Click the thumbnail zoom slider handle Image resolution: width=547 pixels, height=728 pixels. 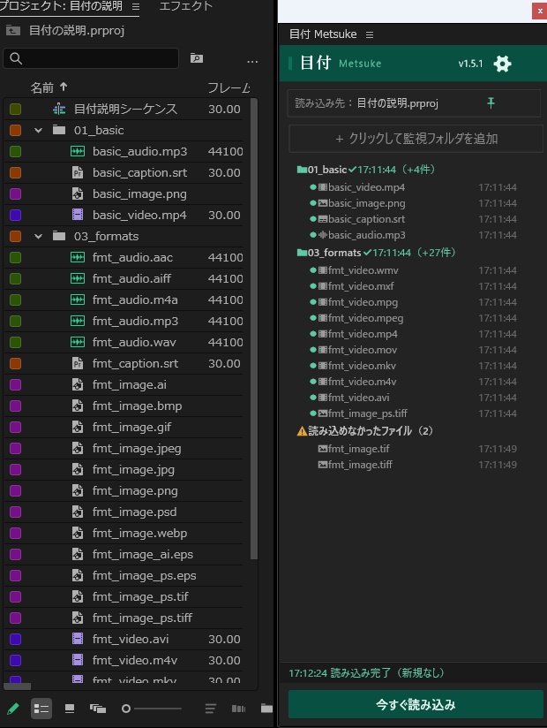click(125, 709)
